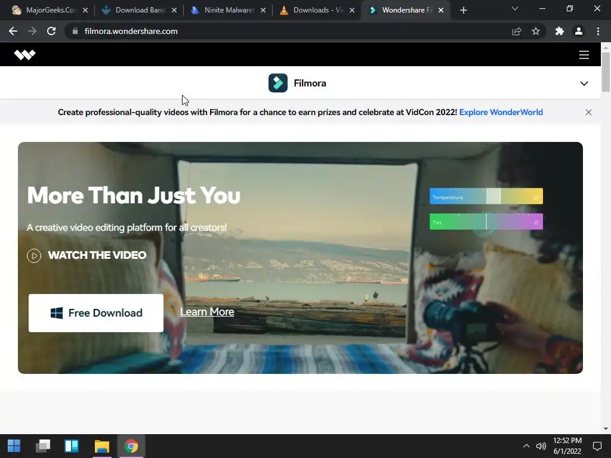Viewport: 611px width, 458px height.
Task: Show hidden system tray icons
Action: 526,446
